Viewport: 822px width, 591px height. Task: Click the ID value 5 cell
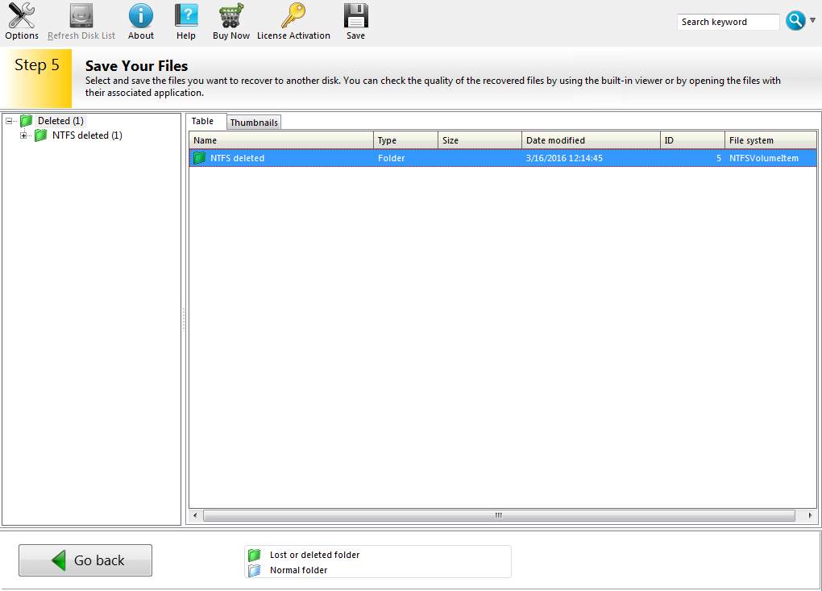click(719, 158)
